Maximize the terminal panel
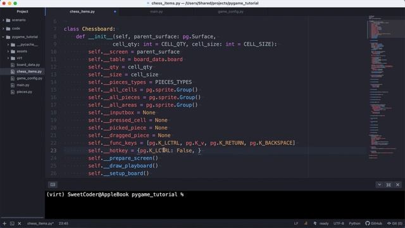This screenshot has height=228, width=405. [389, 184]
